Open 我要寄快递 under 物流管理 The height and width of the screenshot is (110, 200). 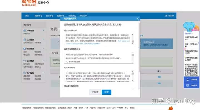pos(38,55)
